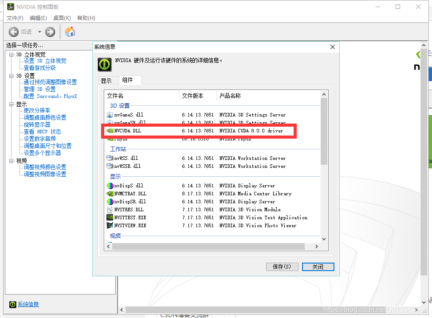This screenshot has width=432, height=318.
Task: Open the back history dropdown arrow
Action: pos(39,32)
